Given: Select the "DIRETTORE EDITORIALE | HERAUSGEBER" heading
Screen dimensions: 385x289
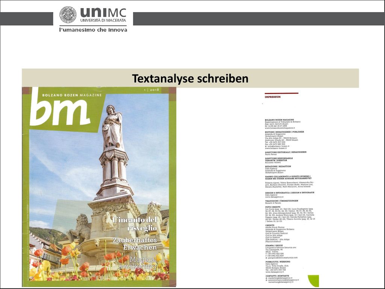Looking at the screenshot, I should [x=286, y=152].
